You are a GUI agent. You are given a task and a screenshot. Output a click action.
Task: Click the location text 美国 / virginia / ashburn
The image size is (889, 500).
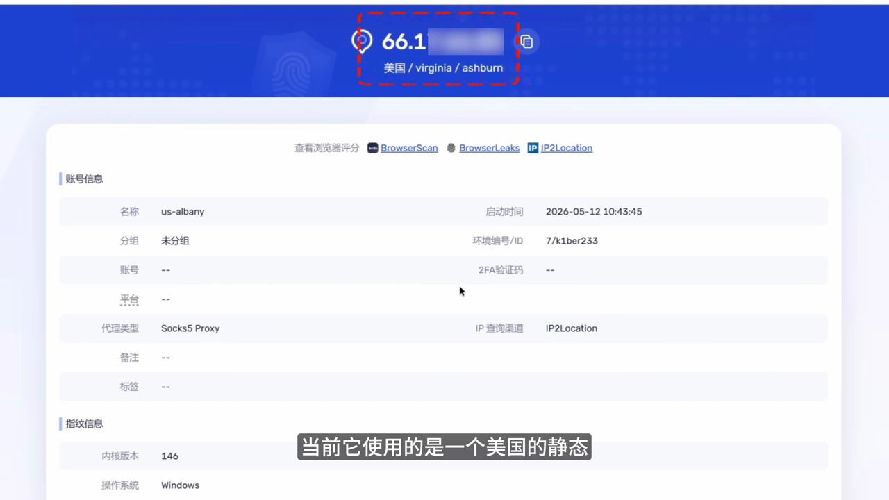pos(443,68)
